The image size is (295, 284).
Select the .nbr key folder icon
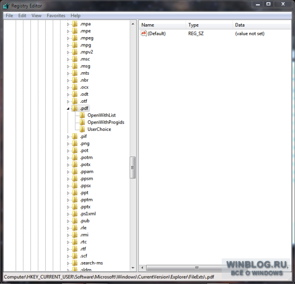pyautogui.click(x=75, y=80)
